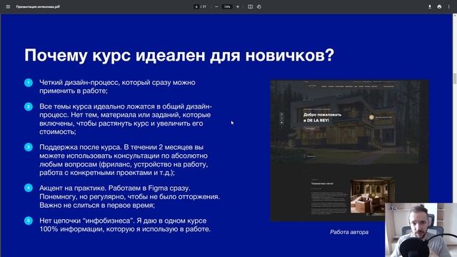Click the numbered bullet 5 circle
Viewport: 457px width, 257px height.
click(x=29, y=221)
